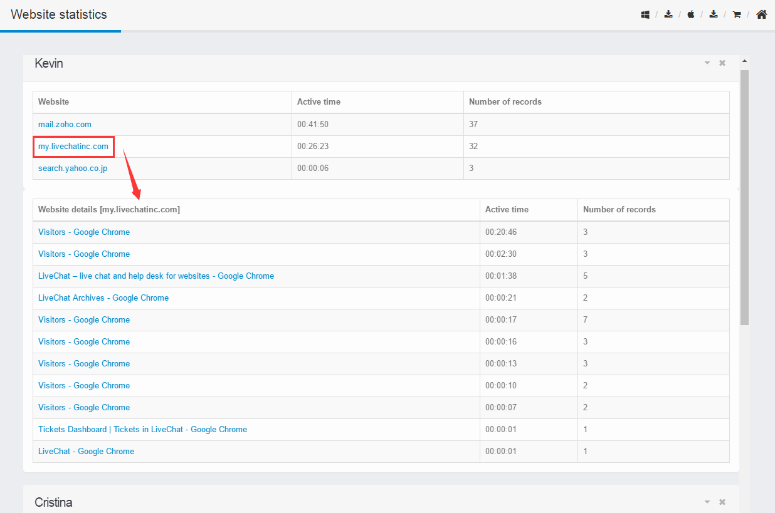The width and height of the screenshot is (775, 513).
Task: Open Visitors link with active time 00:02:30
Action: pos(84,254)
